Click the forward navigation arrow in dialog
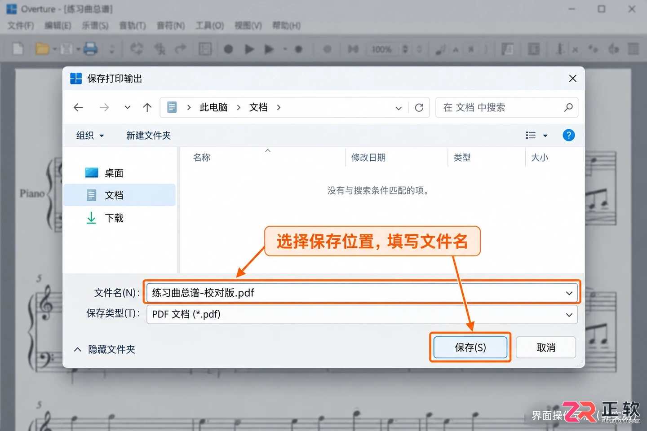 (x=104, y=107)
